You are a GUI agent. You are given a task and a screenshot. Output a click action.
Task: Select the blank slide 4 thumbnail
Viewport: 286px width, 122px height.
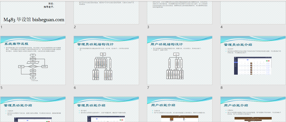(253, 13)
